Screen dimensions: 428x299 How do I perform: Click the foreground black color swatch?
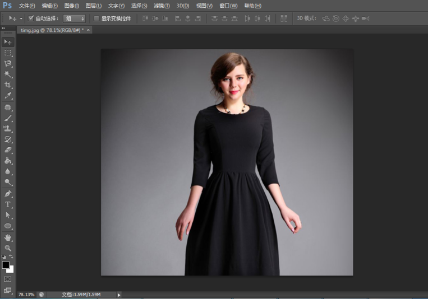click(x=6, y=265)
